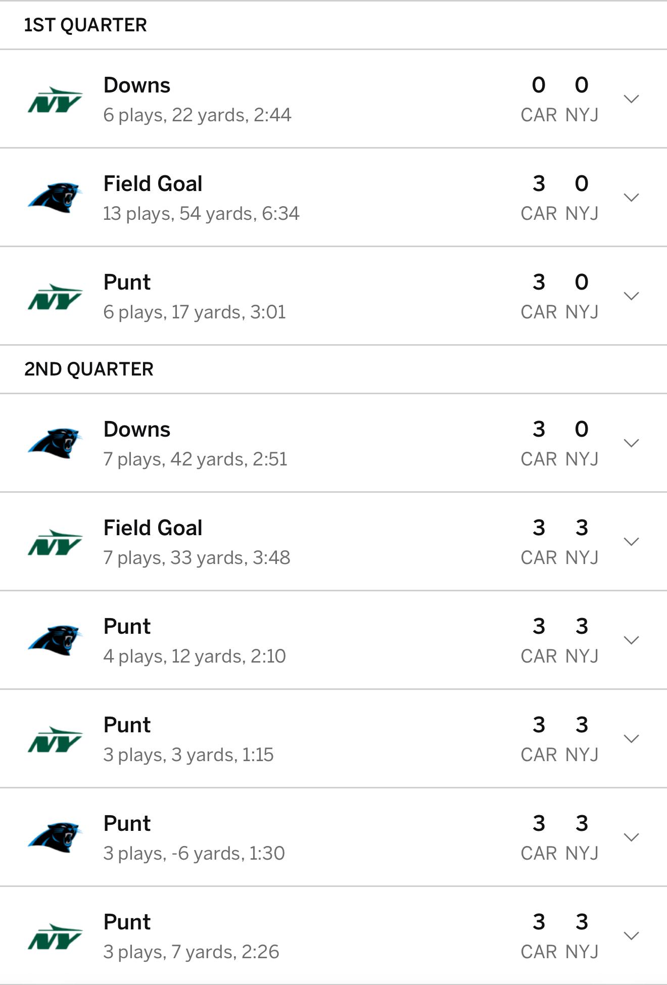Tap the 1ST QUARTER section header
This screenshot has height=985, width=667.
(x=85, y=25)
